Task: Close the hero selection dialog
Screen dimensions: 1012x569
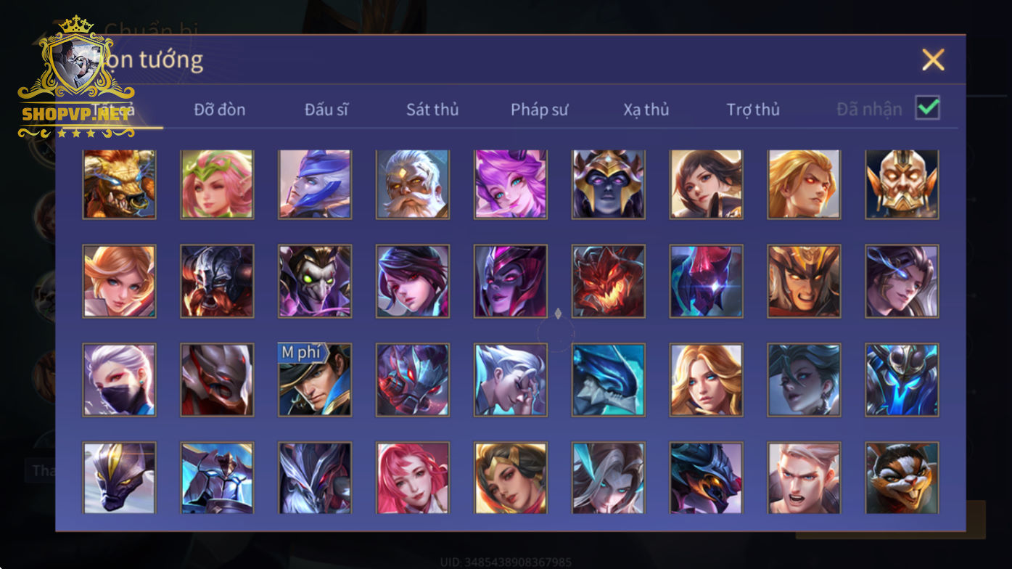Action: 933,60
